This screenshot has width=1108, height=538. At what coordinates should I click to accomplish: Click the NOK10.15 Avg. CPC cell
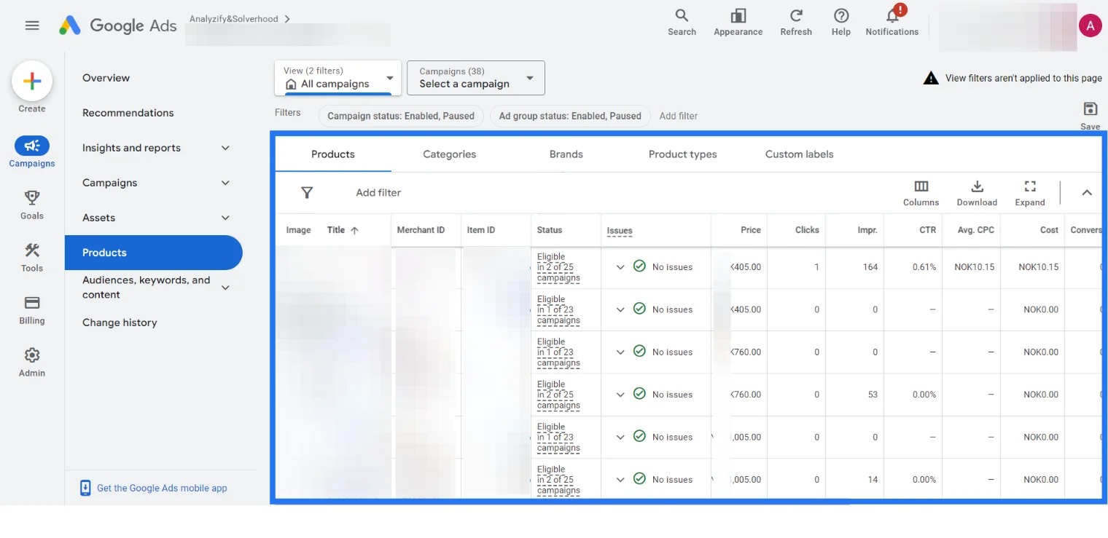(975, 267)
